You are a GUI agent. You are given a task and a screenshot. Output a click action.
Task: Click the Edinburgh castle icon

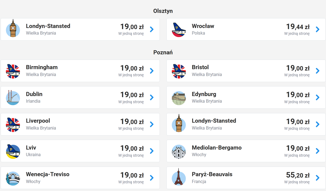[179, 98]
